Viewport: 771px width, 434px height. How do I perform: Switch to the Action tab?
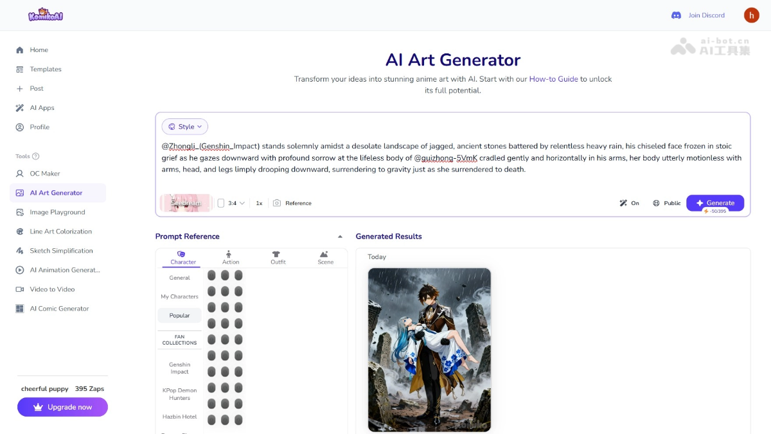[231, 257]
